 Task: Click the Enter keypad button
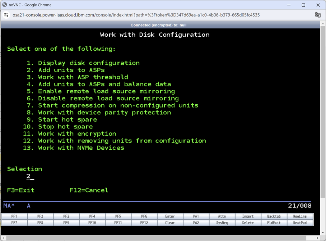(x=170, y=216)
